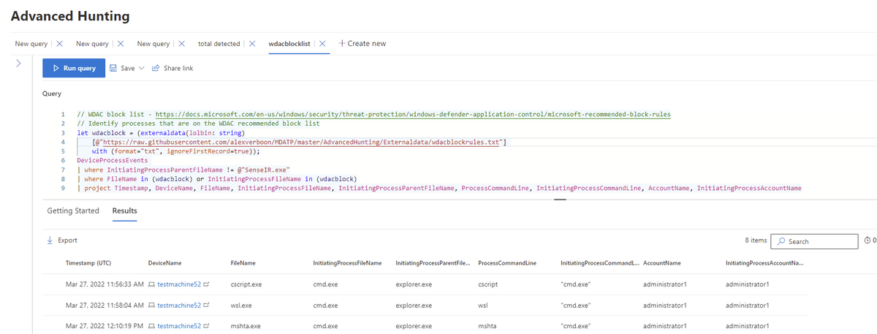877x334 pixels.
Task: Click timestamp Mar 27, 2022 11:58:04 AM
Action: coord(105,305)
